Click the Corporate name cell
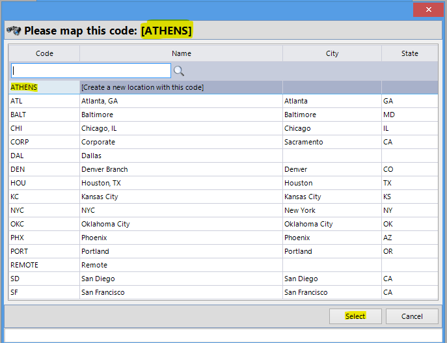 point(182,142)
